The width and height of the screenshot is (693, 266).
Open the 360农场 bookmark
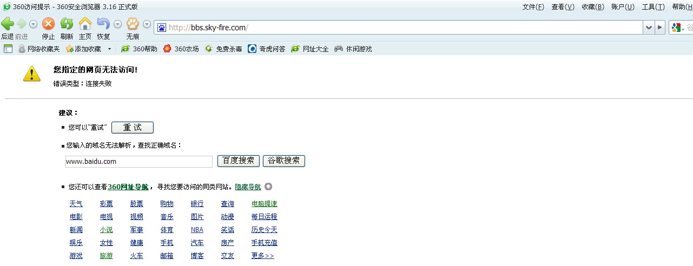tap(181, 49)
